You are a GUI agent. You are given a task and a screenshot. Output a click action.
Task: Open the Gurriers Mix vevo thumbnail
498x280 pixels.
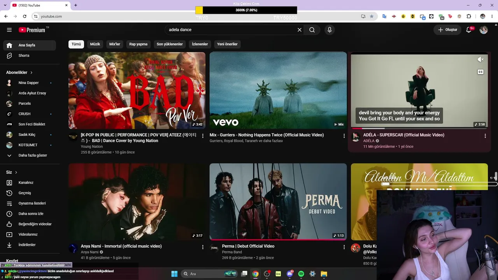coord(278,91)
